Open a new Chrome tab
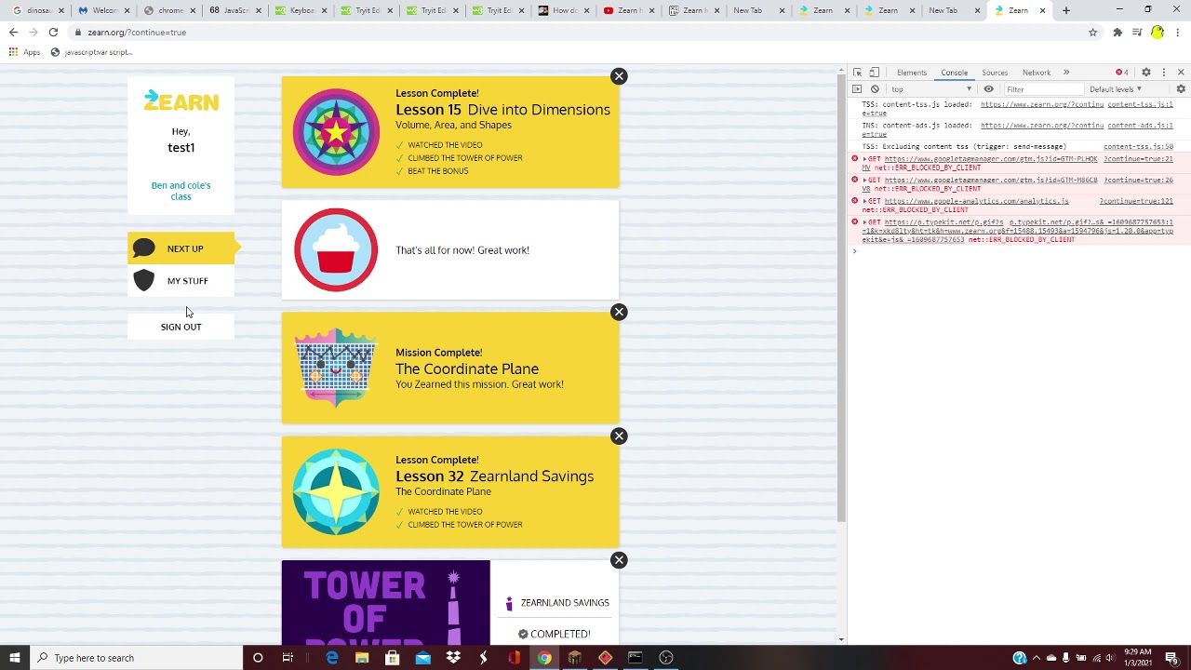The height and width of the screenshot is (670, 1191). [x=1066, y=10]
